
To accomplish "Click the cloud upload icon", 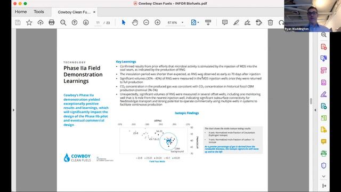I will point(40,22).
